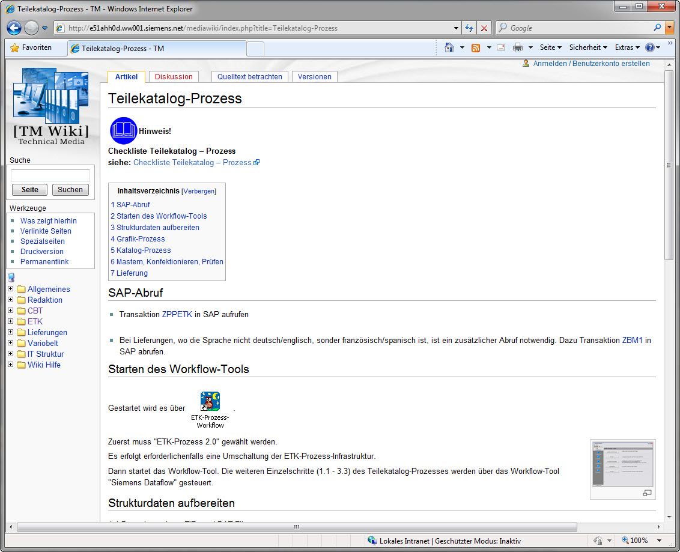Click the browser Back arrow button
Screen dimensions: 680x552
[14, 28]
